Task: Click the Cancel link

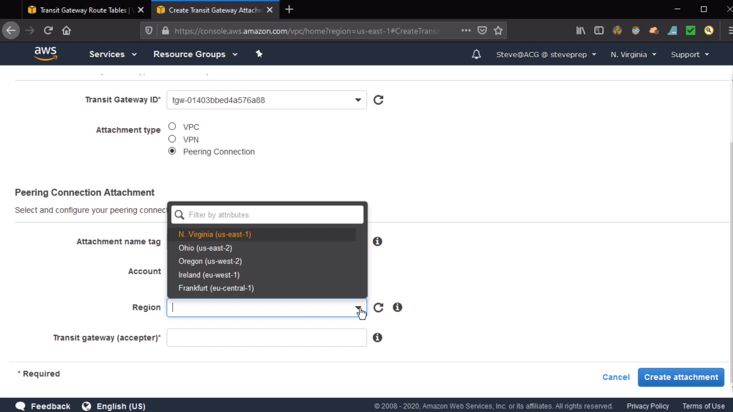Action: pos(616,377)
